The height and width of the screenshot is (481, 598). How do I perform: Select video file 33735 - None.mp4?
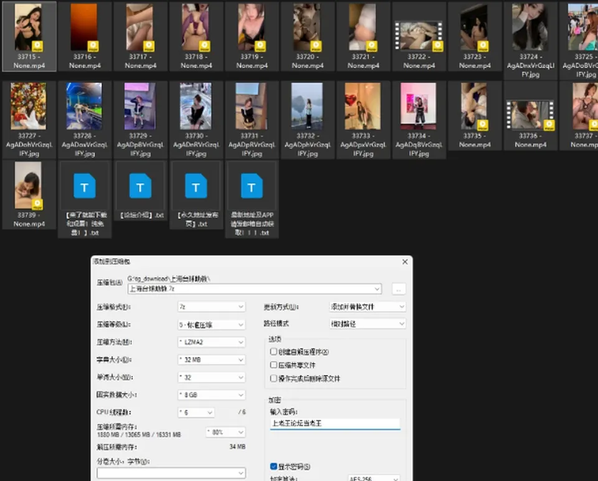pyautogui.click(x=475, y=115)
